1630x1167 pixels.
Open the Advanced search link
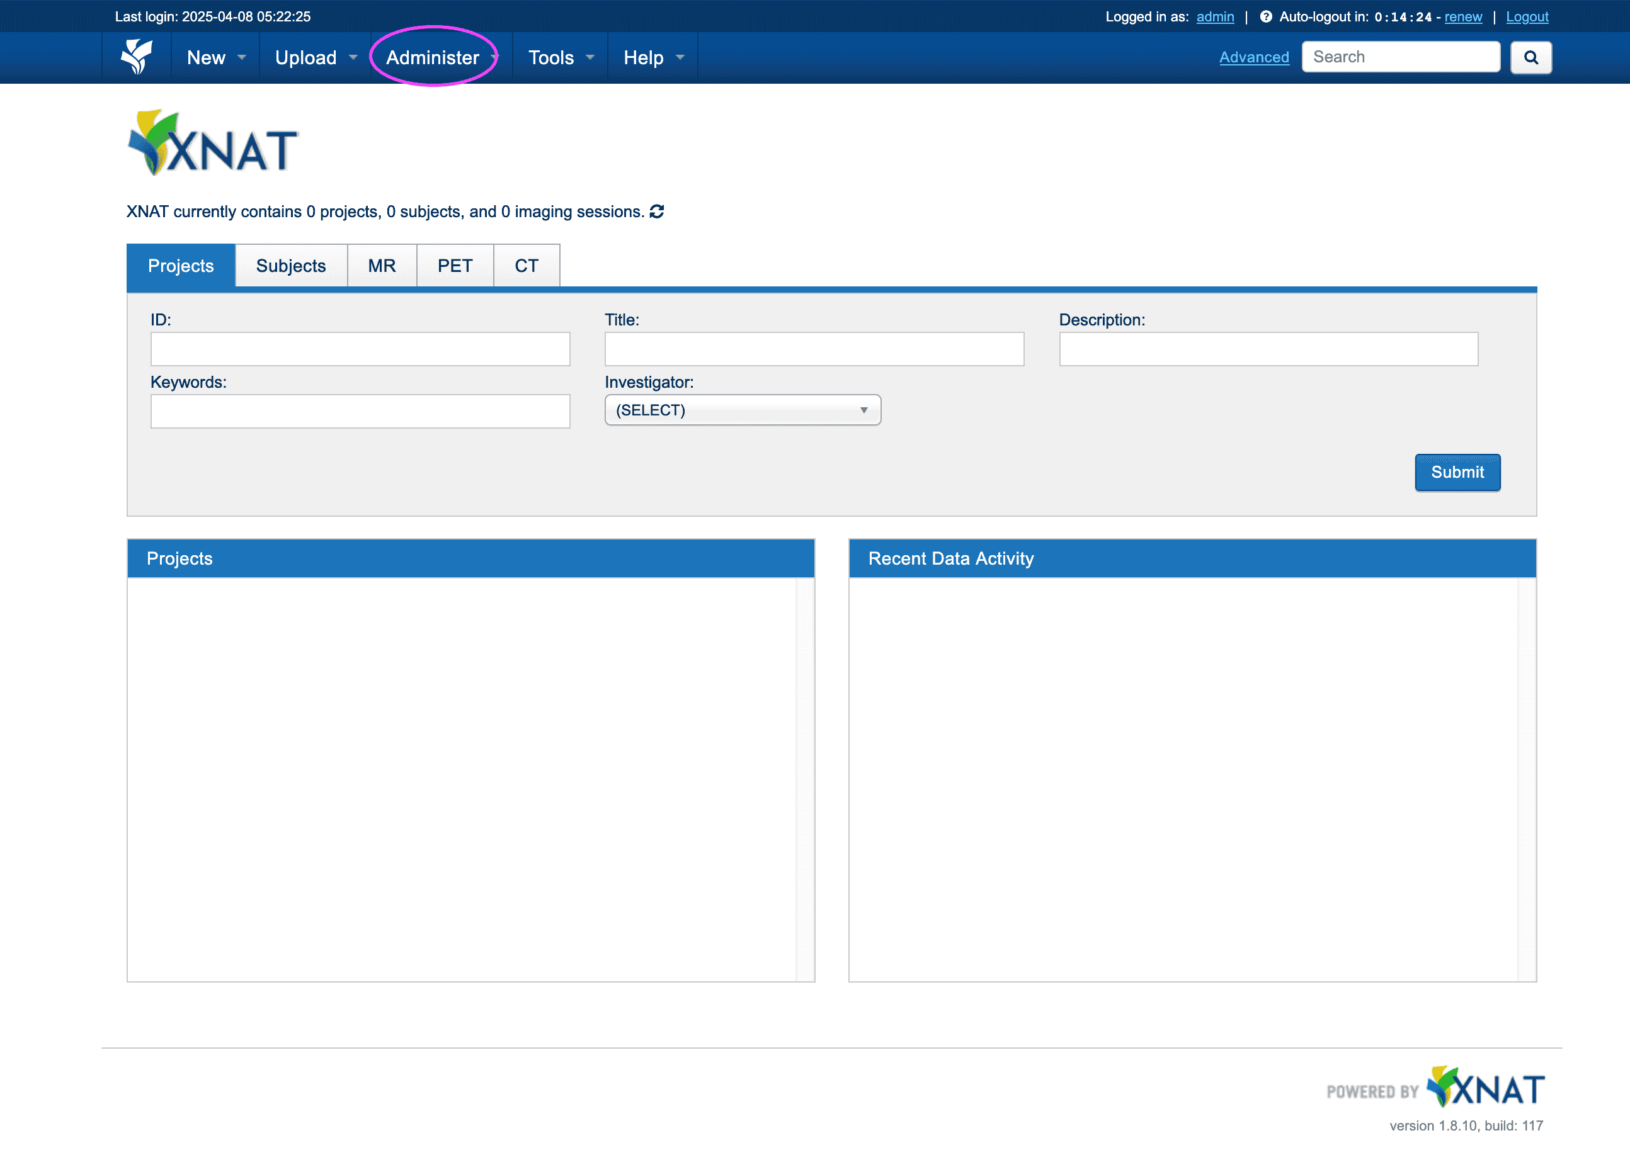click(x=1254, y=57)
